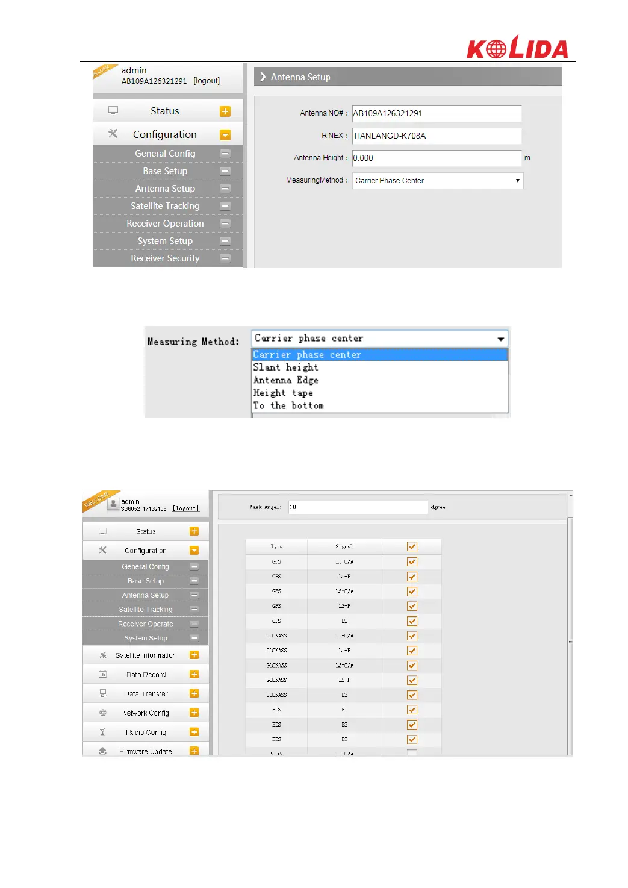The height and width of the screenshot is (888, 628).
Task: Click the Satellite Information icon
Action: coord(103,655)
